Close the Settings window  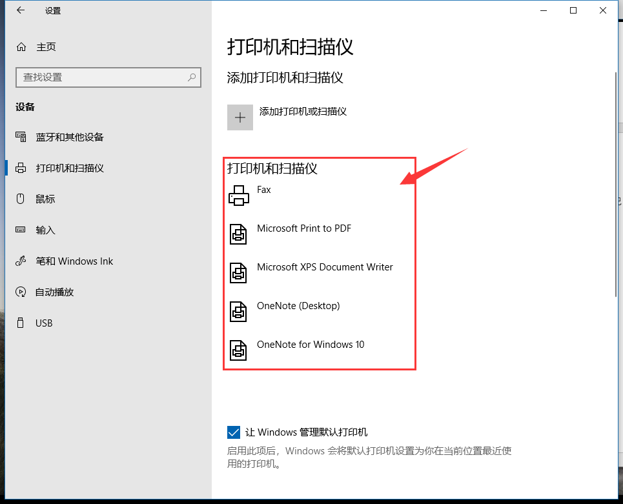pyautogui.click(x=603, y=10)
